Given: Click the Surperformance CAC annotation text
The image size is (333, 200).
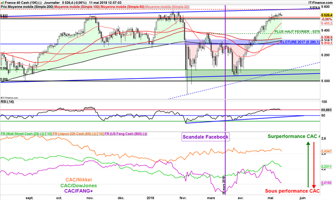Looking at the screenshot, I should click(294, 136).
